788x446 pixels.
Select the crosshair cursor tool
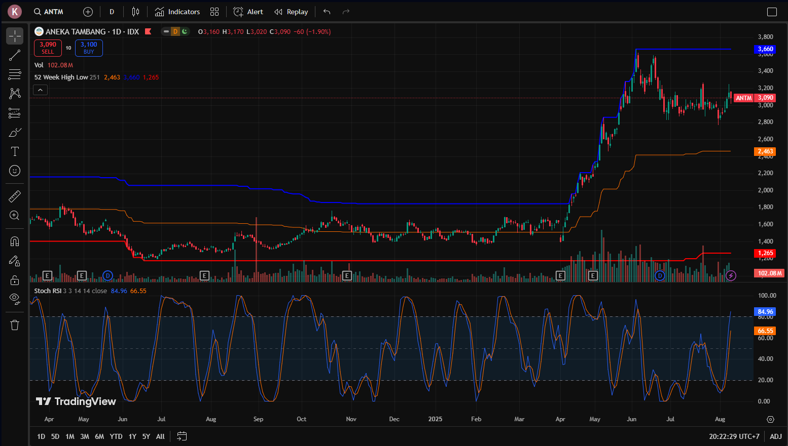pyautogui.click(x=15, y=36)
